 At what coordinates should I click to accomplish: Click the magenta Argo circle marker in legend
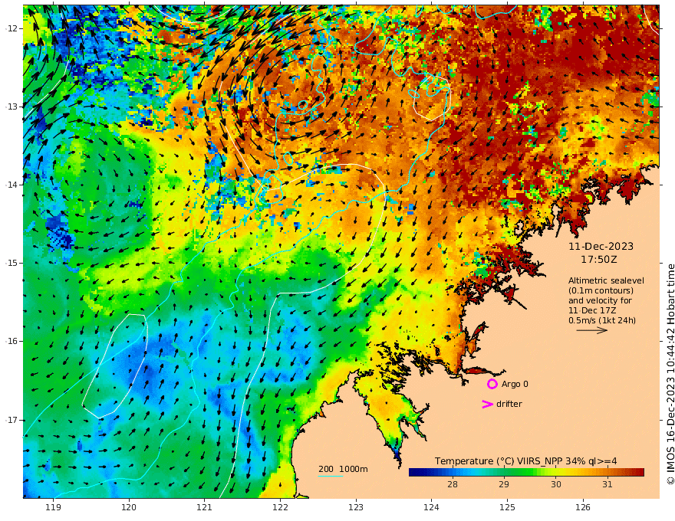[492, 384]
